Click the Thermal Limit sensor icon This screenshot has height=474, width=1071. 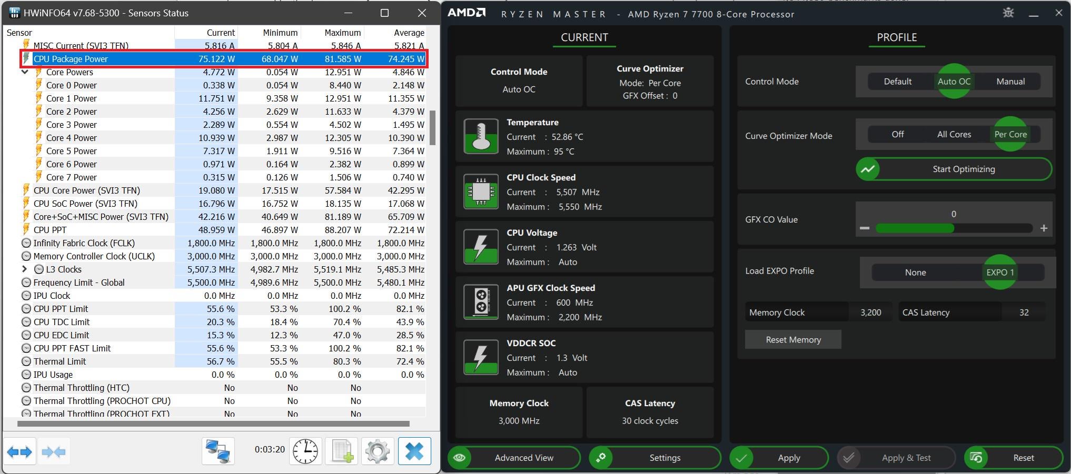(26, 361)
